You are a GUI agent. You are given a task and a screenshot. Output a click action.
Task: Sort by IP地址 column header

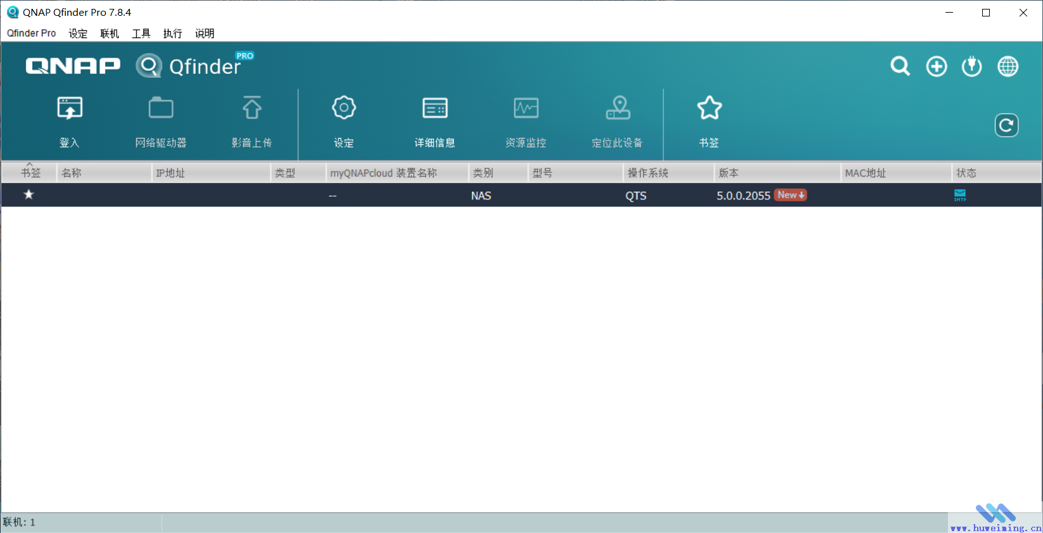pyautogui.click(x=211, y=173)
